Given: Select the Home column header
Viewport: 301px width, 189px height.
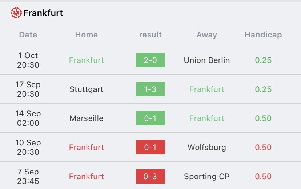Looking at the screenshot, I should pos(87,35).
